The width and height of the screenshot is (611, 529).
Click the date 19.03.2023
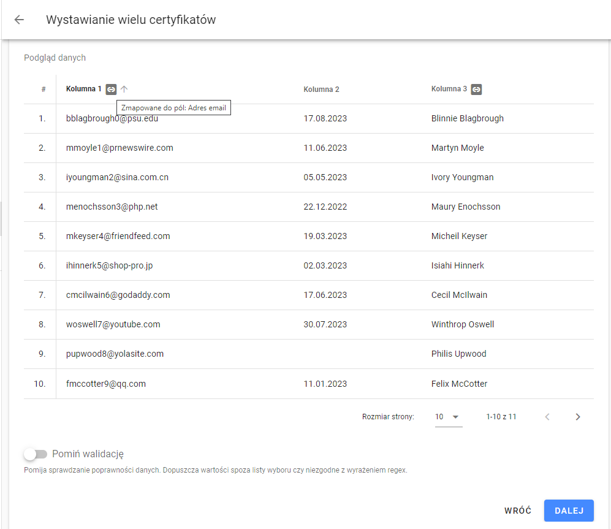[x=325, y=236]
